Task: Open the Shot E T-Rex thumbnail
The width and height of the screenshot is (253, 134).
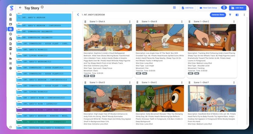Action: click(x=160, y=98)
